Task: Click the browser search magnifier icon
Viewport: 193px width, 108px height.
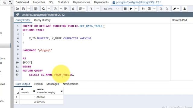Action: [10, 2]
